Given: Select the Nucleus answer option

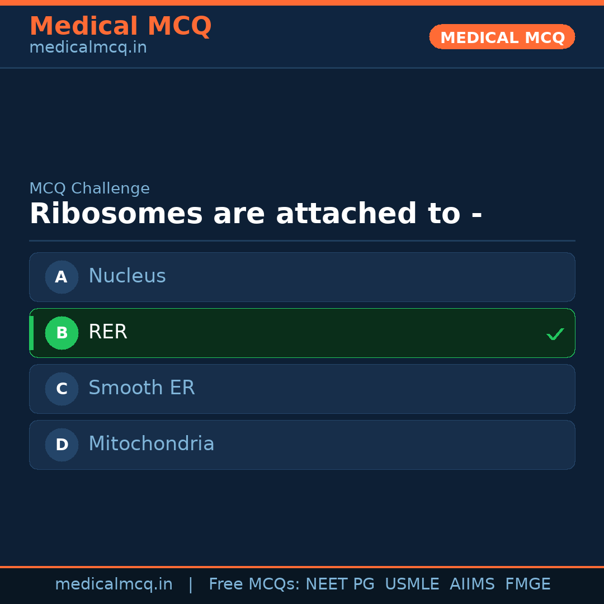Looking at the screenshot, I should coord(302,277).
